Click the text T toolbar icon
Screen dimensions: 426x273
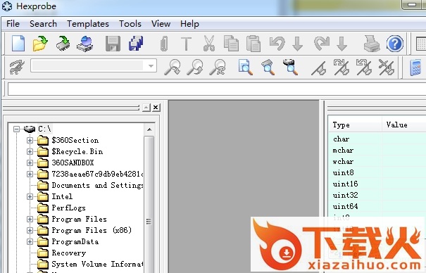(x=187, y=44)
